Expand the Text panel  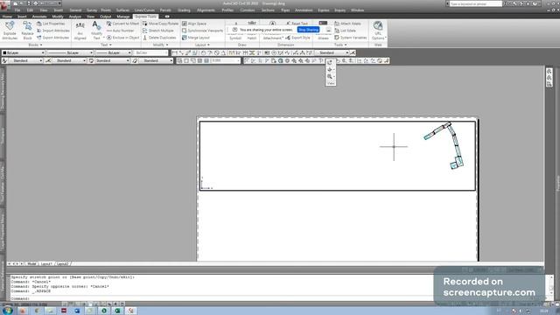click(106, 45)
